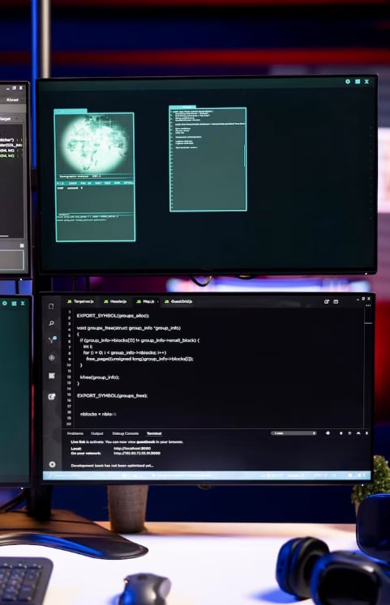The height and width of the screenshot is (605, 390).
Task: Click the split editor icon above the code
Action: coord(336,302)
